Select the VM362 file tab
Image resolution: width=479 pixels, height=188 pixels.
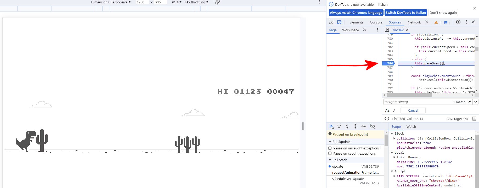click(x=398, y=30)
